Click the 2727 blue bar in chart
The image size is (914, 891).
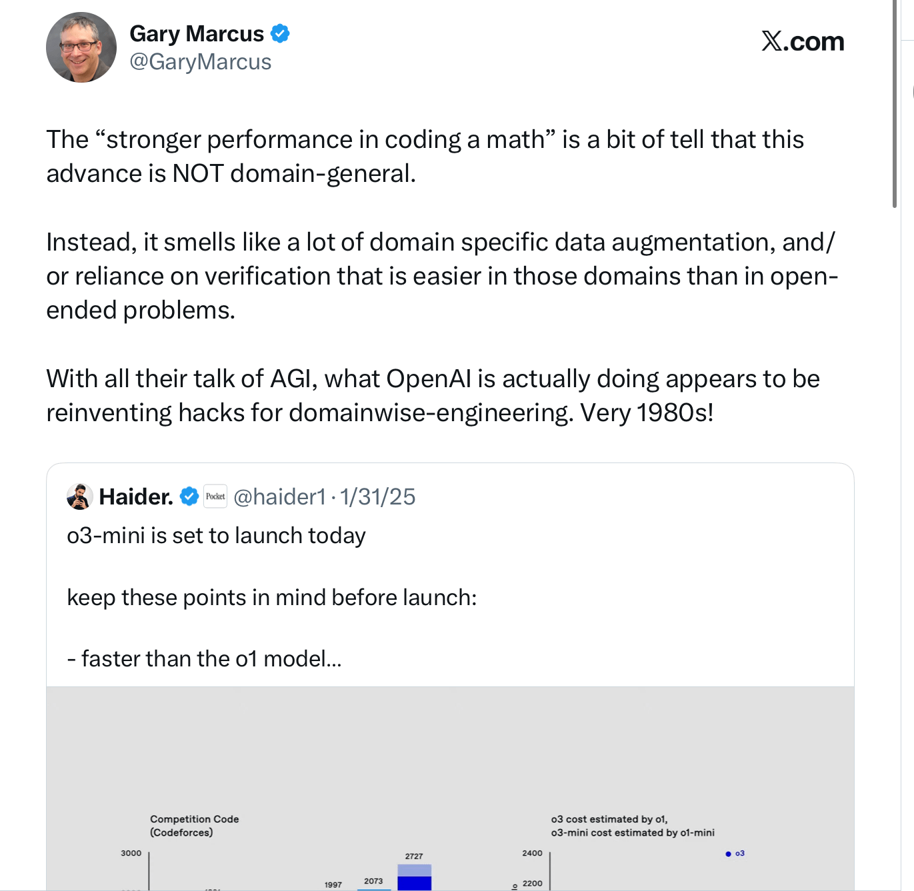tap(414, 877)
